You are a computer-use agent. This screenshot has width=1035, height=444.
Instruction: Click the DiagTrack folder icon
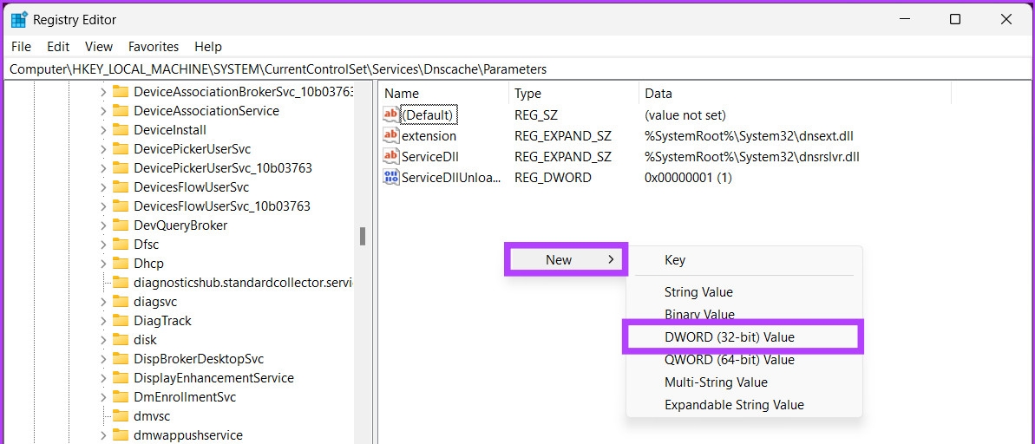[x=121, y=321]
